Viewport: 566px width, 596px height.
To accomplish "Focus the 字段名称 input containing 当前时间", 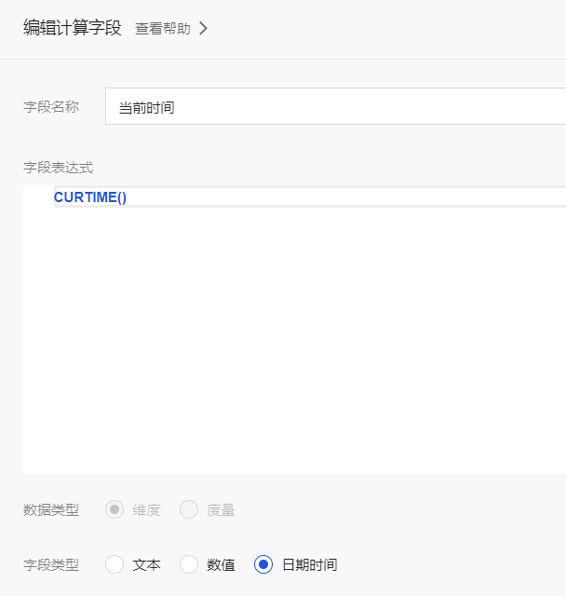I will (335, 107).
